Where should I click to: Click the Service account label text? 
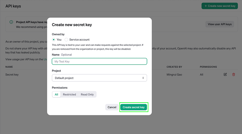click(x=79, y=40)
